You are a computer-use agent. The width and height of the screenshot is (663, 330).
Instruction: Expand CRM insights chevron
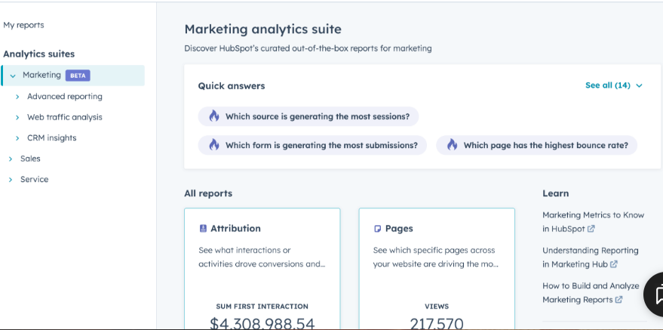click(x=17, y=138)
